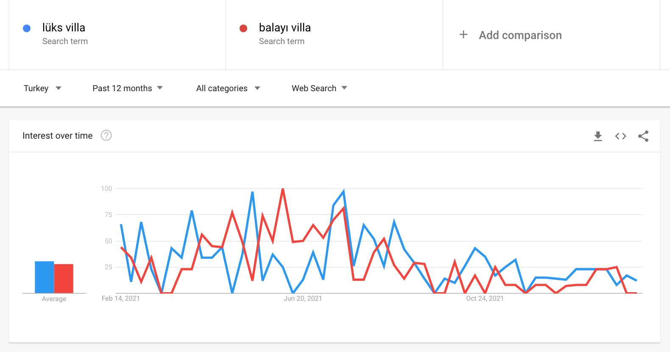Screen dimensions: 670x352
Task: Expand the Web Search type dropdown
Action: [x=319, y=88]
